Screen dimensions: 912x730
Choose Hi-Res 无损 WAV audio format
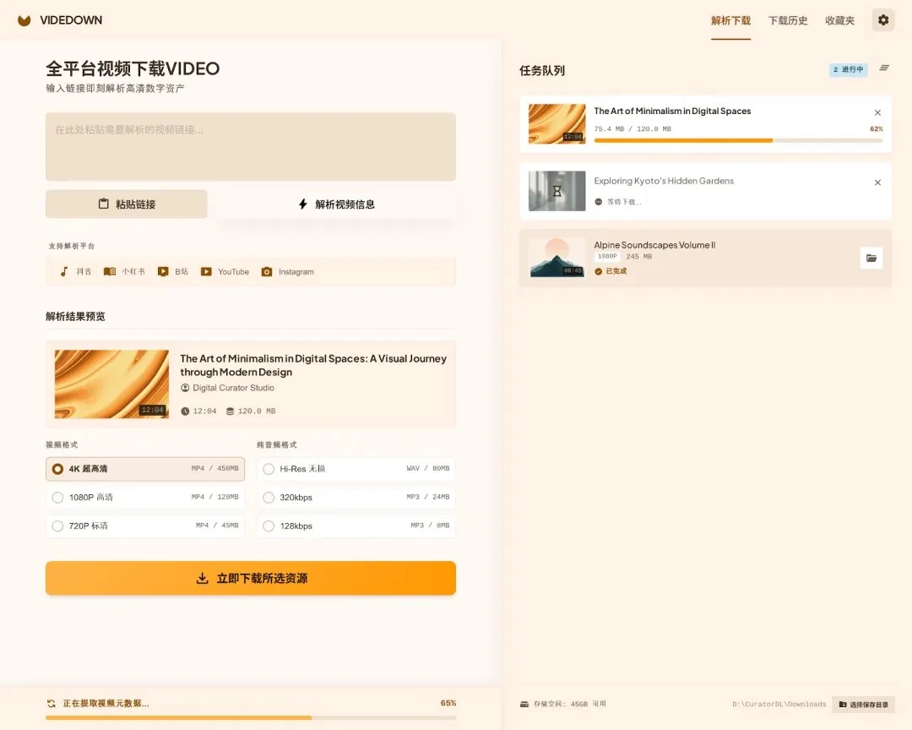click(x=356, y=469)
